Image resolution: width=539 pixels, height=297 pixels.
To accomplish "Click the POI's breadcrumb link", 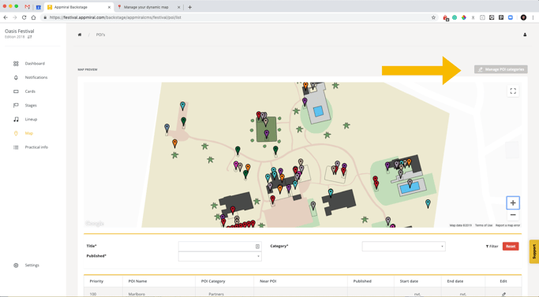I will click(101, 35).
